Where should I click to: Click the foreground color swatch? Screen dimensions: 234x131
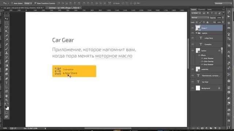[x=6, y=107]
